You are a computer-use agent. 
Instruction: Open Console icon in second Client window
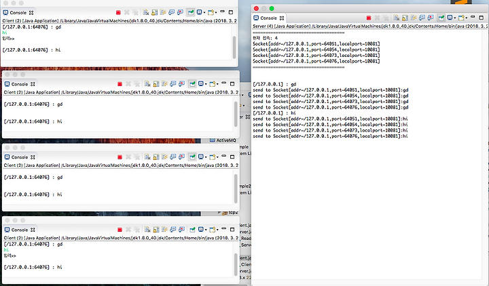(213, 84)
